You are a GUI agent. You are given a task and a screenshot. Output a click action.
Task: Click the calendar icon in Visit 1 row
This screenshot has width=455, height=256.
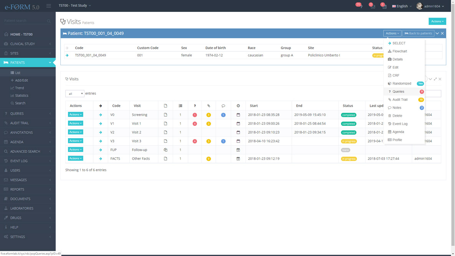pos(238,124)
